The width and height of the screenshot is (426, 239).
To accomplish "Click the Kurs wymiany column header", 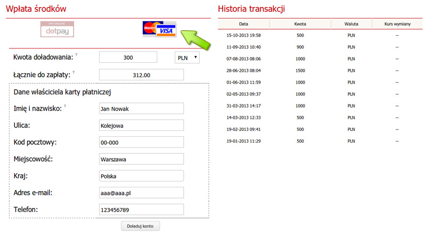I will 397,24.
